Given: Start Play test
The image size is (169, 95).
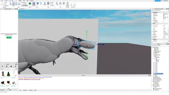Looking at the screenshot, I should (x=57, y=3).
